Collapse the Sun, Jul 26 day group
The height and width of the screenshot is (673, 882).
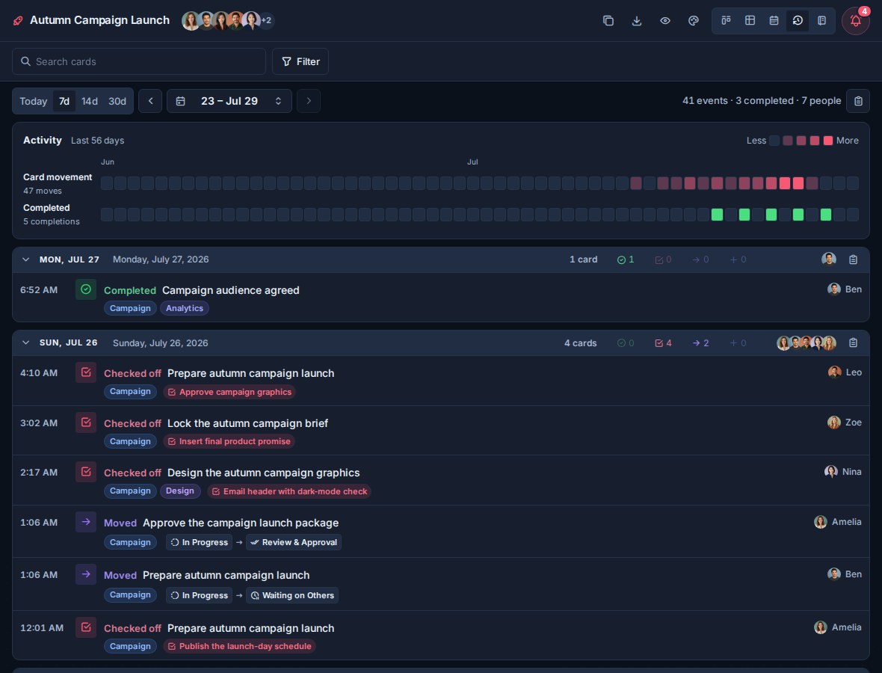click(x=25, y=342)
